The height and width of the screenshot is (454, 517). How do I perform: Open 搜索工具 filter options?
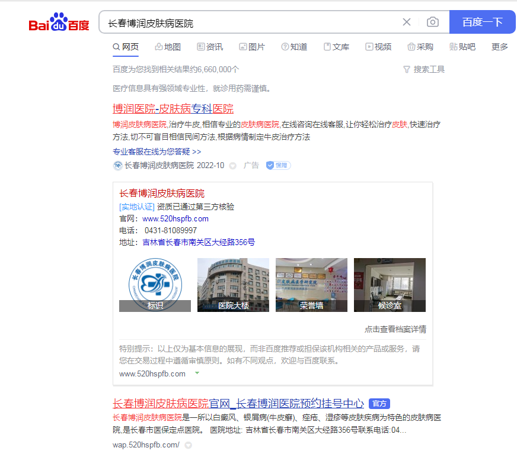424,69
